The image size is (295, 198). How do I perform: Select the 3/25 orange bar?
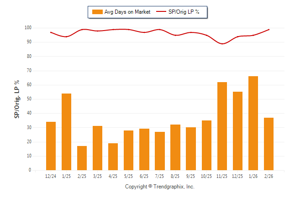point(98,148)
